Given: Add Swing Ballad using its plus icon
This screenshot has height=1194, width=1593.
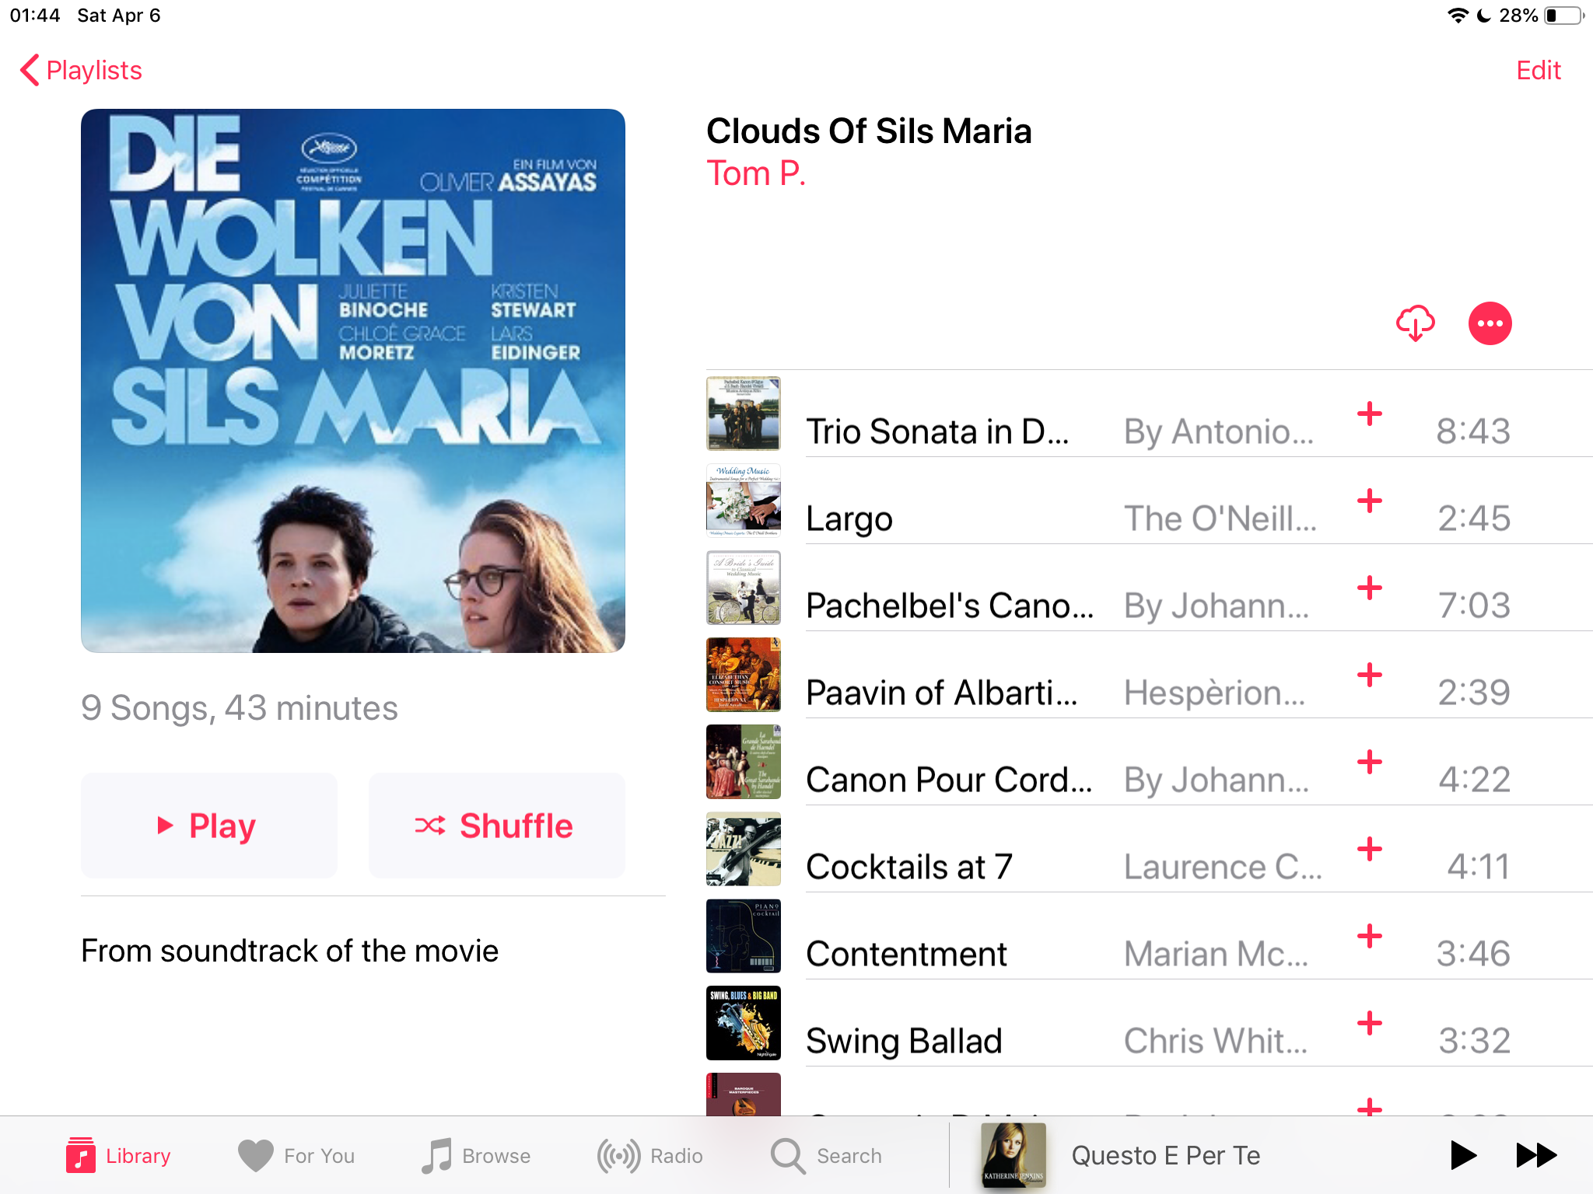Looking at the screenshot, I should 1369,1023.
